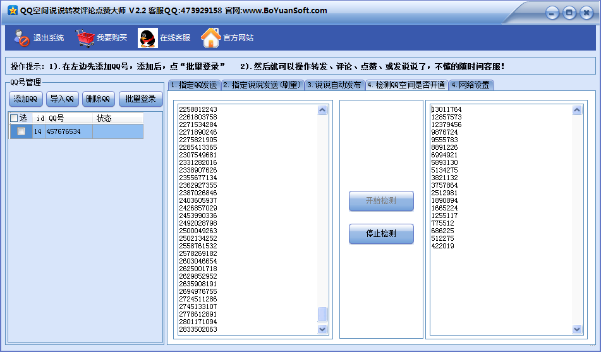Screen dimensions: 601x352
Task: Click the left list scrollbar thumb
Action: pos(322,314)
